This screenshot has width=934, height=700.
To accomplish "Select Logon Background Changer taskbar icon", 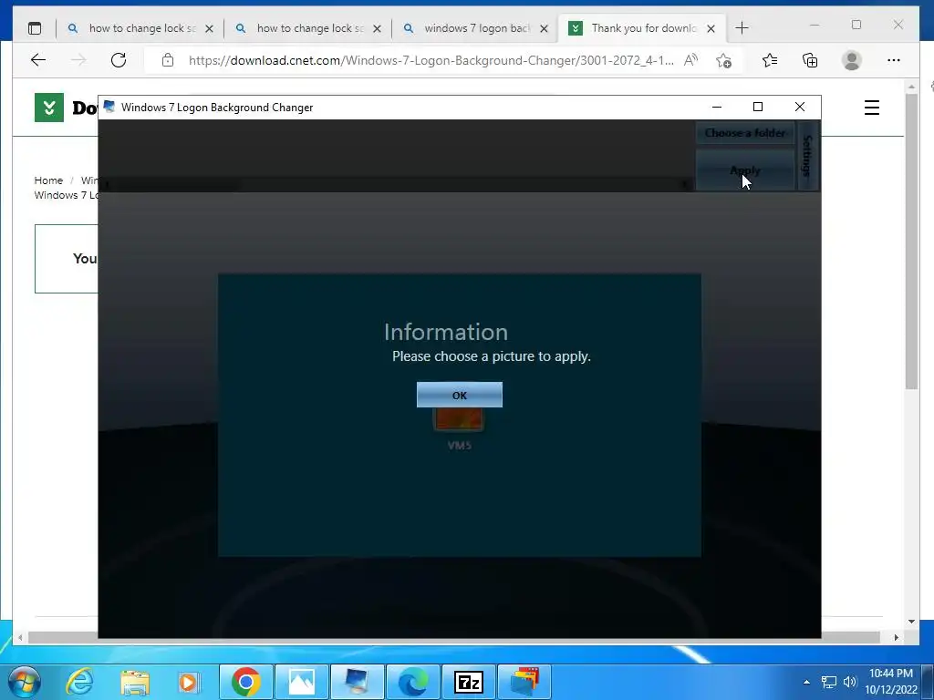I will [357, 682].
